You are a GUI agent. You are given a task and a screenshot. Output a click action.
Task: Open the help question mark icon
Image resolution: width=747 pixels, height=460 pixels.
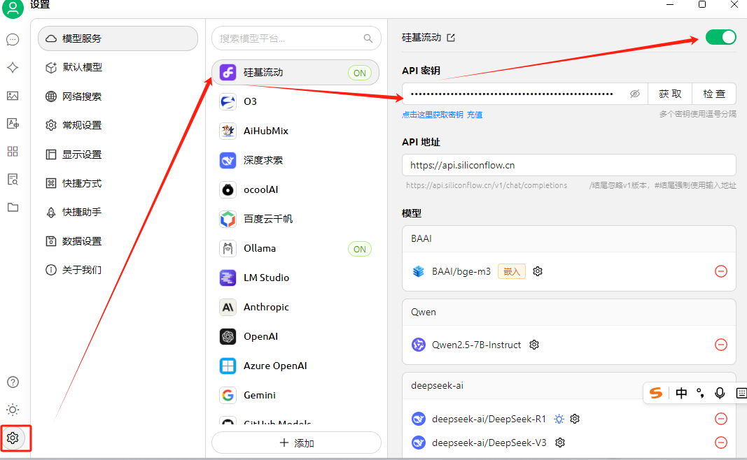tap(13, 382)
